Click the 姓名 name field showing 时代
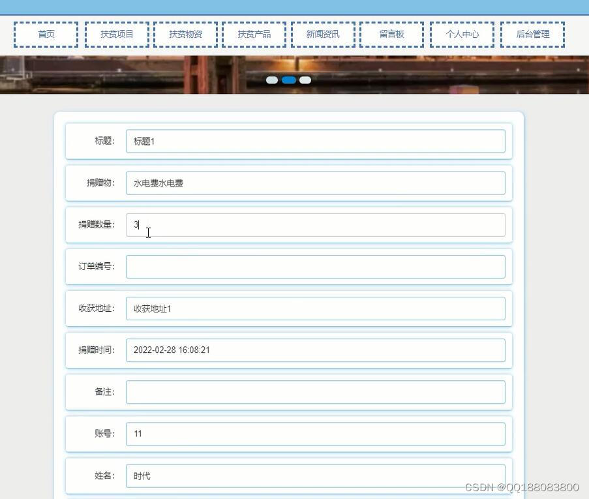This screenshot has height=499, width=589. tap(316, 476)
